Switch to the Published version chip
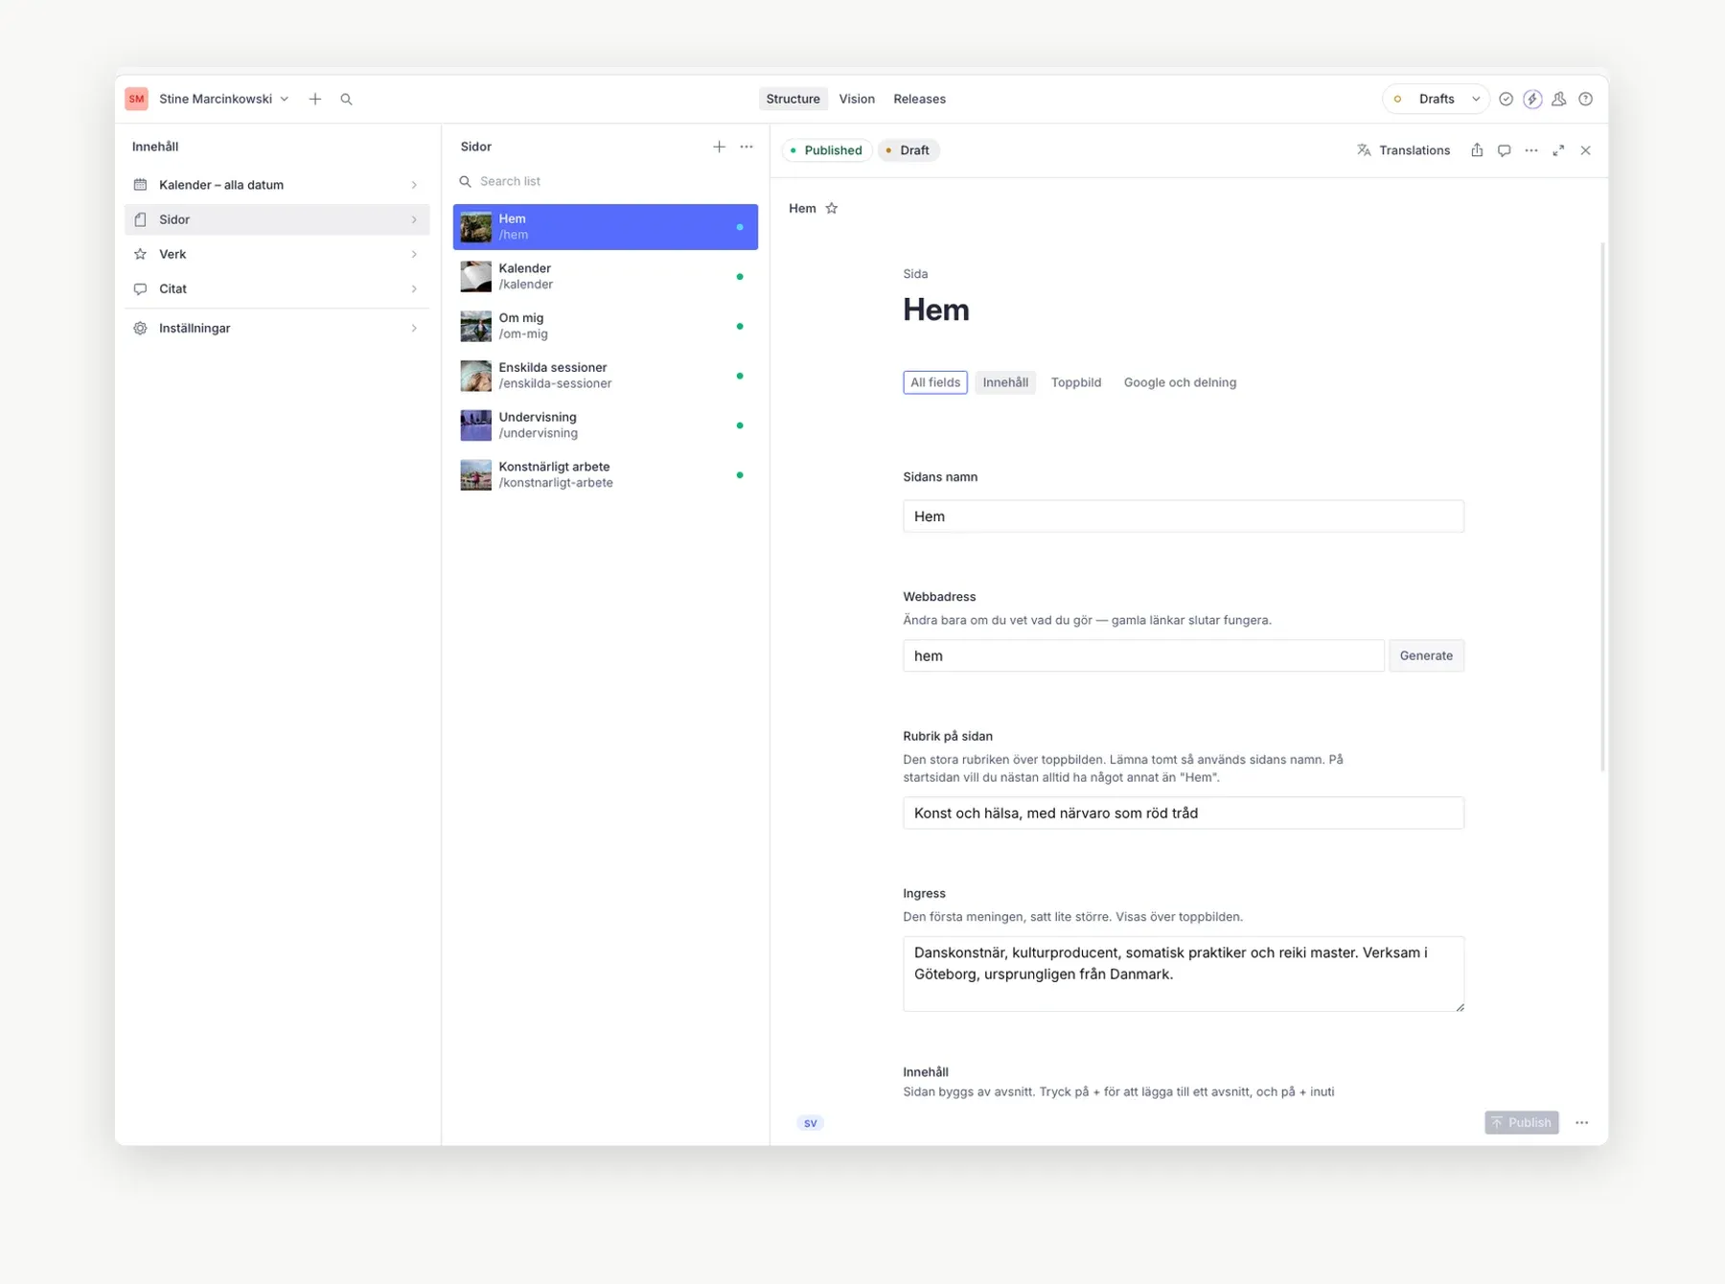Image resolution: width=1725 pixels, height=1284 pixels. [x=826, y=150]
